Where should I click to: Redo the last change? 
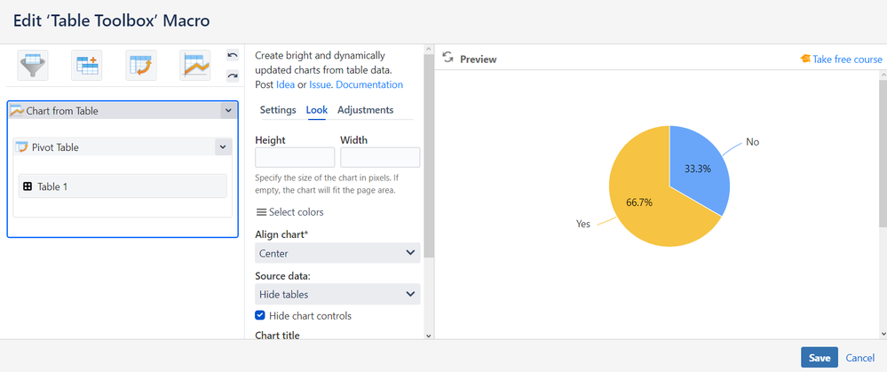tap(233, 75)
